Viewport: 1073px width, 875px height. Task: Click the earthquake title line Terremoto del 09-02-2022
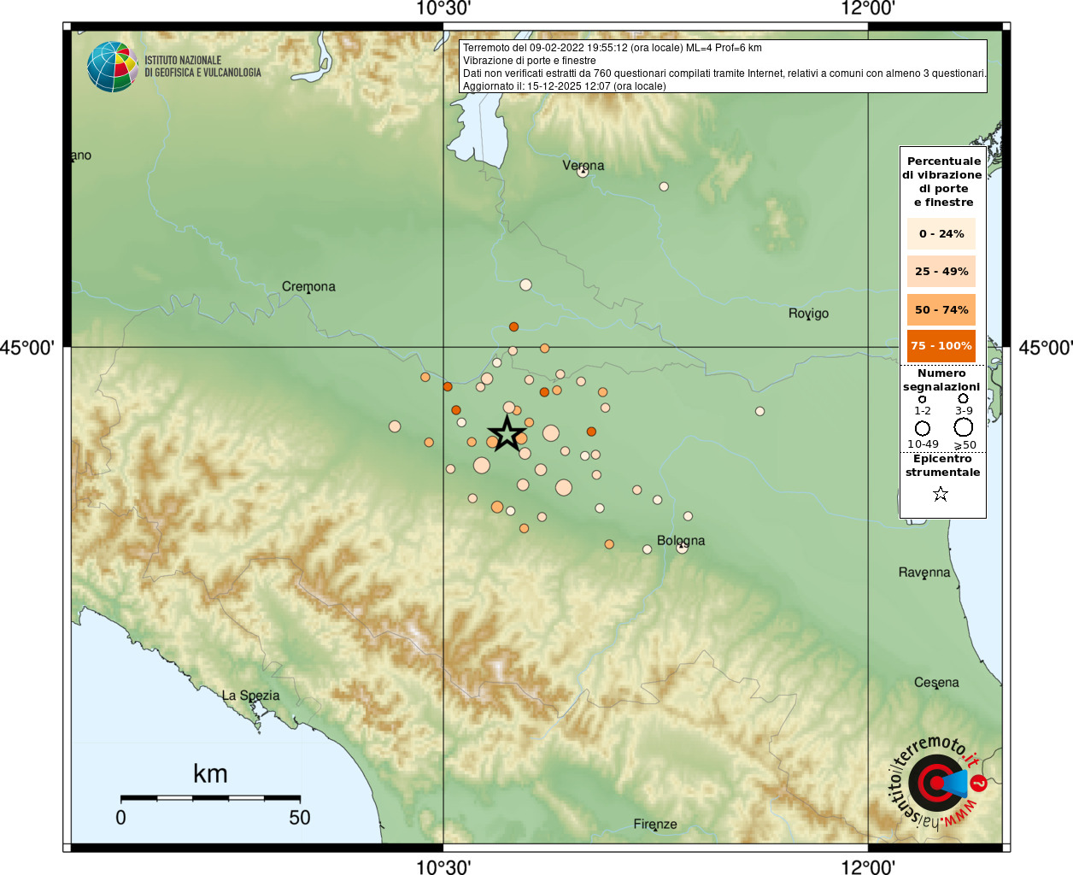tap(613, 48)
